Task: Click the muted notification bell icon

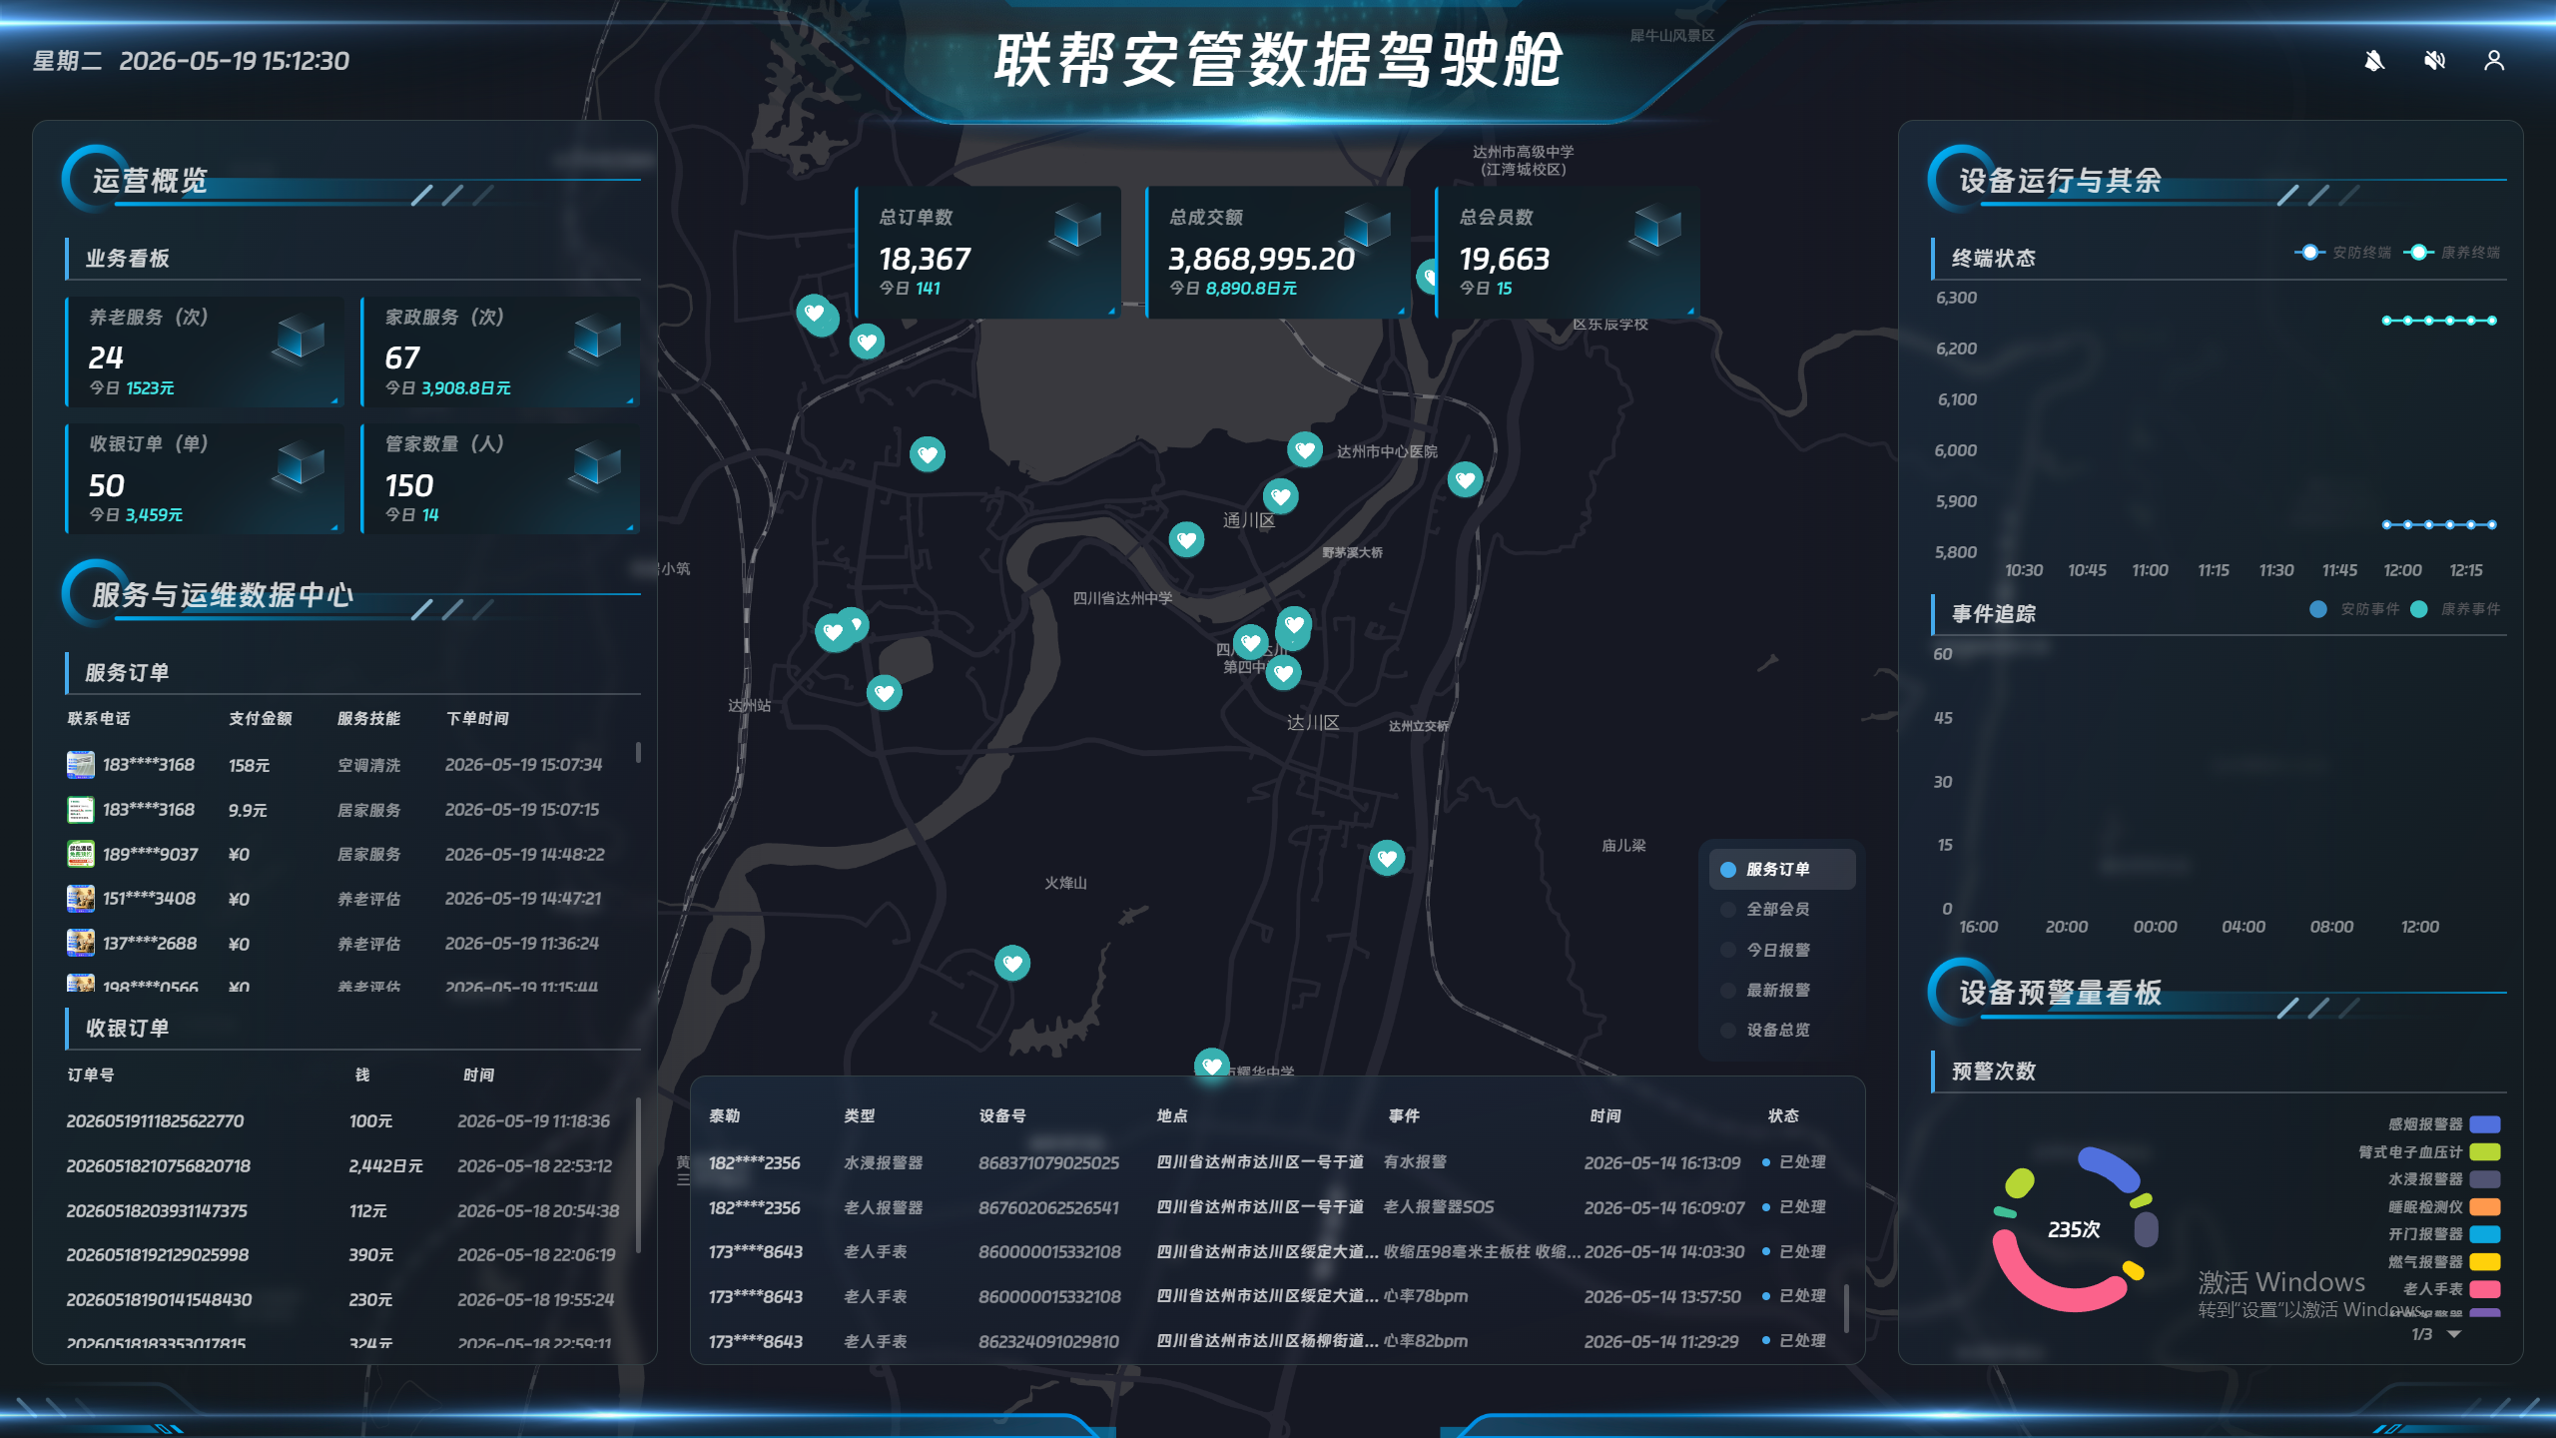Action: pyautogui.click(x=2374, y=61)
